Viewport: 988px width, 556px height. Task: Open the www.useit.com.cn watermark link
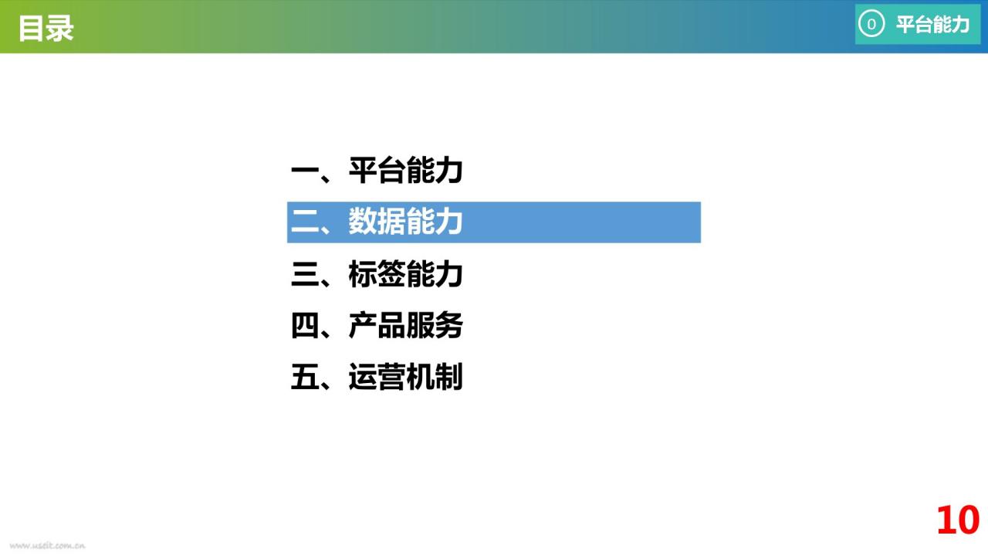(47, 545)
